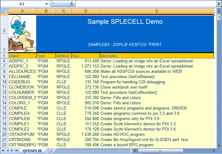The height and width of the screenshot is (154, 222).
Task: Click the size value 1.073.152
Action: coord(90,66)
